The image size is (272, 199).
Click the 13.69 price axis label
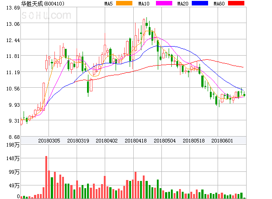pyautogui.click(x=13, y=8)
